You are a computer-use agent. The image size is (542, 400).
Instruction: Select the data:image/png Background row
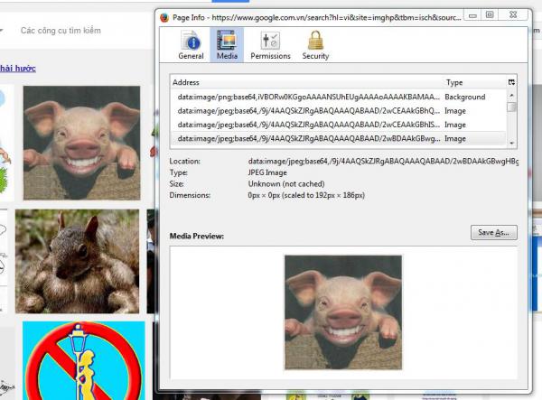click(x=338, y=97)
